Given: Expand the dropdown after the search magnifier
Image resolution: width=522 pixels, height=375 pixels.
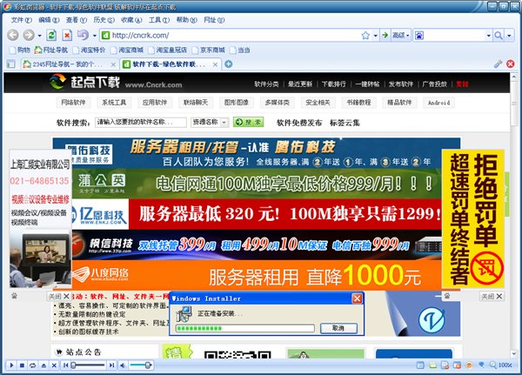Looking at the screenshot, I should tap(509, 36).
